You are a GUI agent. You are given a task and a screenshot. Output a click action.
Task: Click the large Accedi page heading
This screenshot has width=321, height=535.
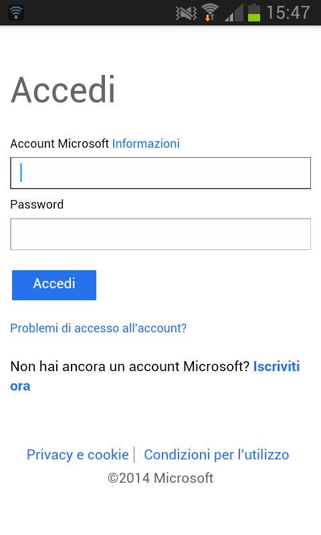(63, 90)
